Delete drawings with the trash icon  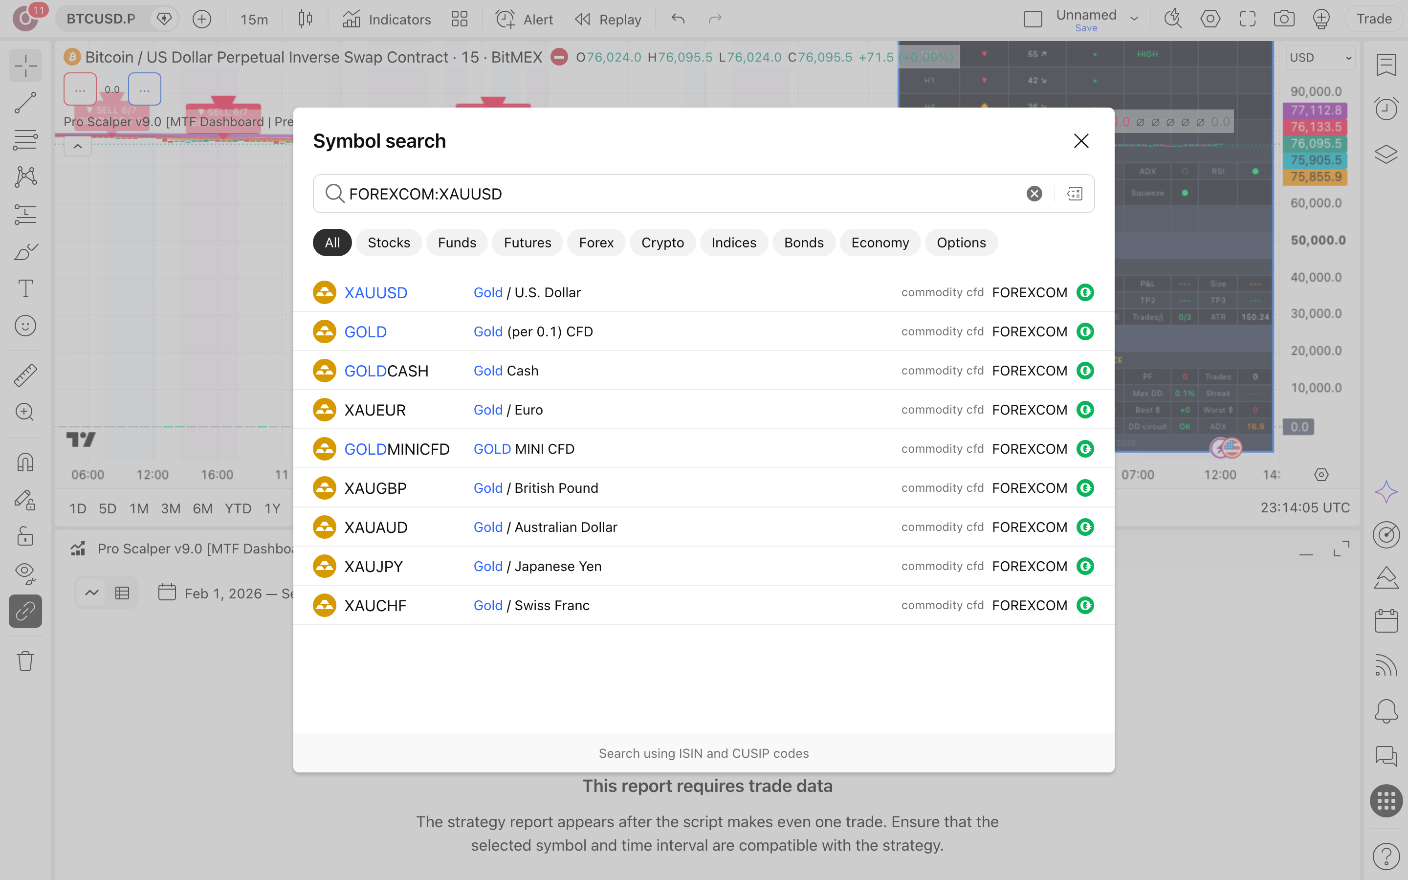(25, 660)
